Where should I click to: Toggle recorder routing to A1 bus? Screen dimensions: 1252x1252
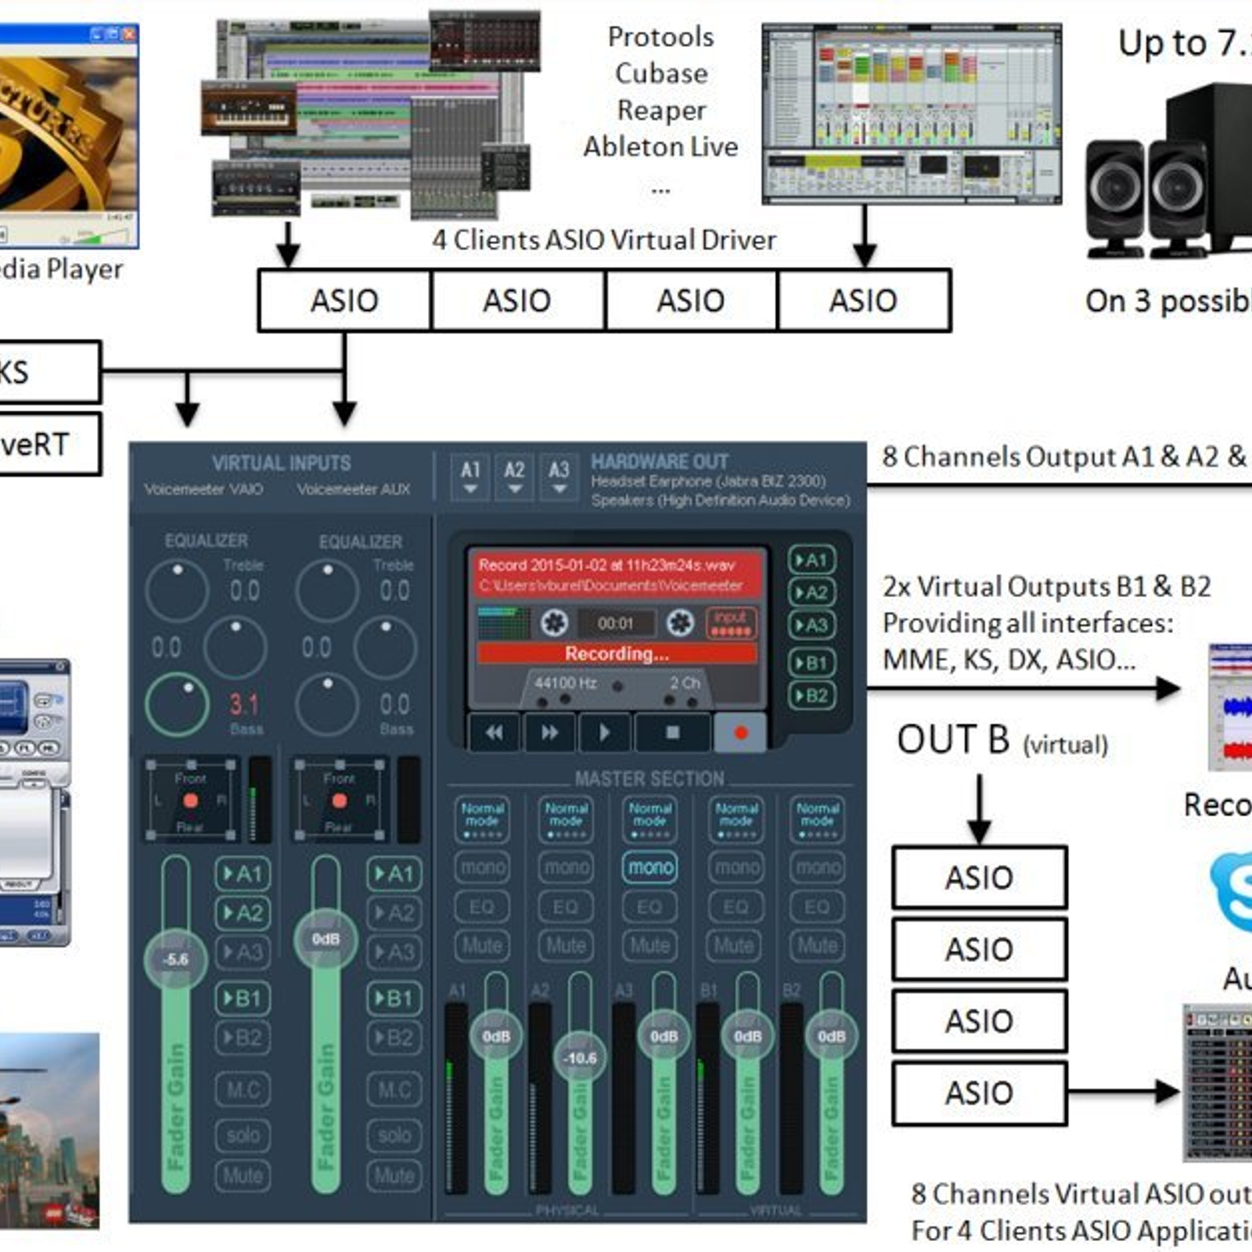pos(811,560)
